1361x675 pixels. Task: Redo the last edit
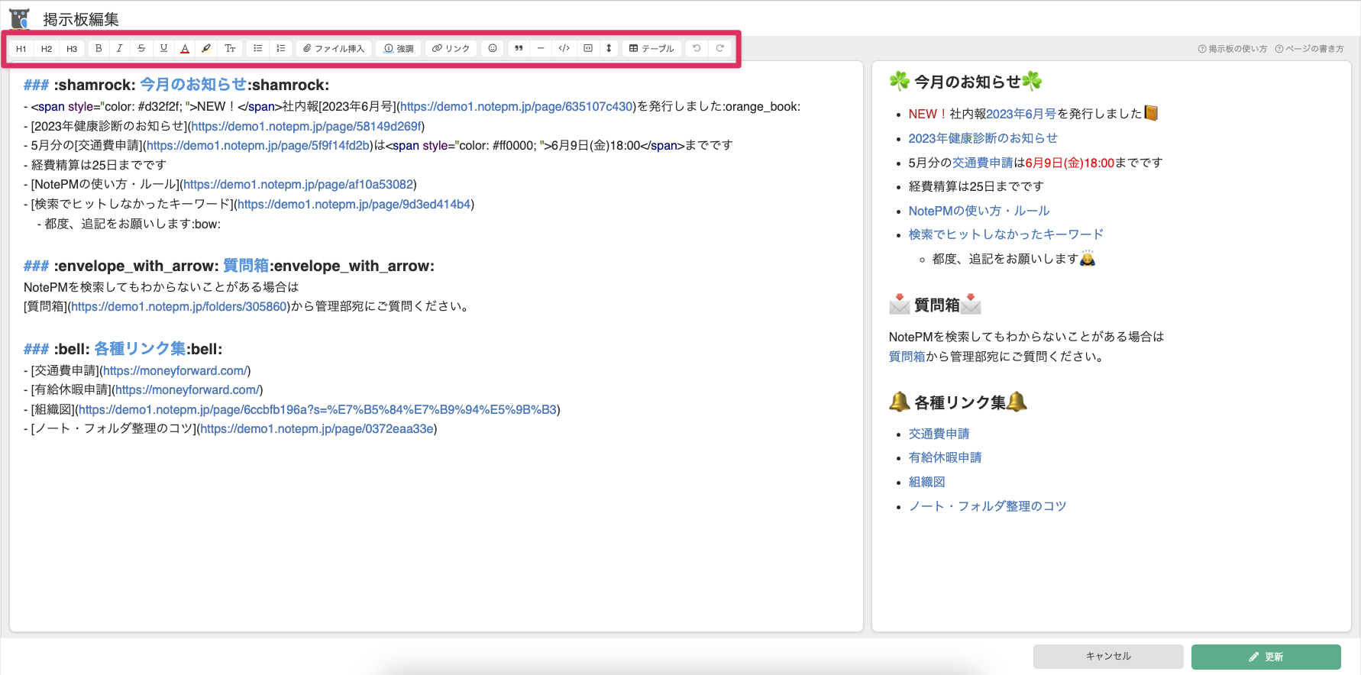coord(719,49)
